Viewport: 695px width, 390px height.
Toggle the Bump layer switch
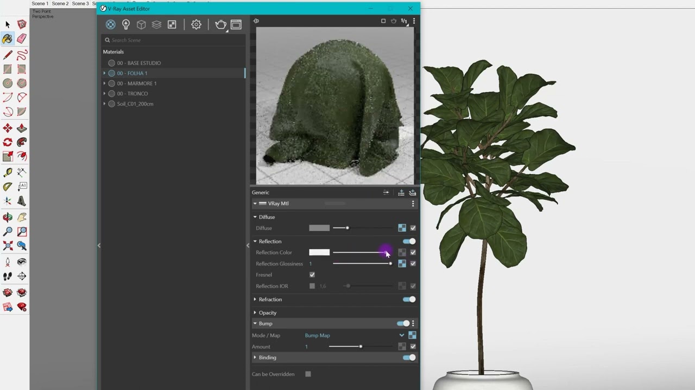403,323
